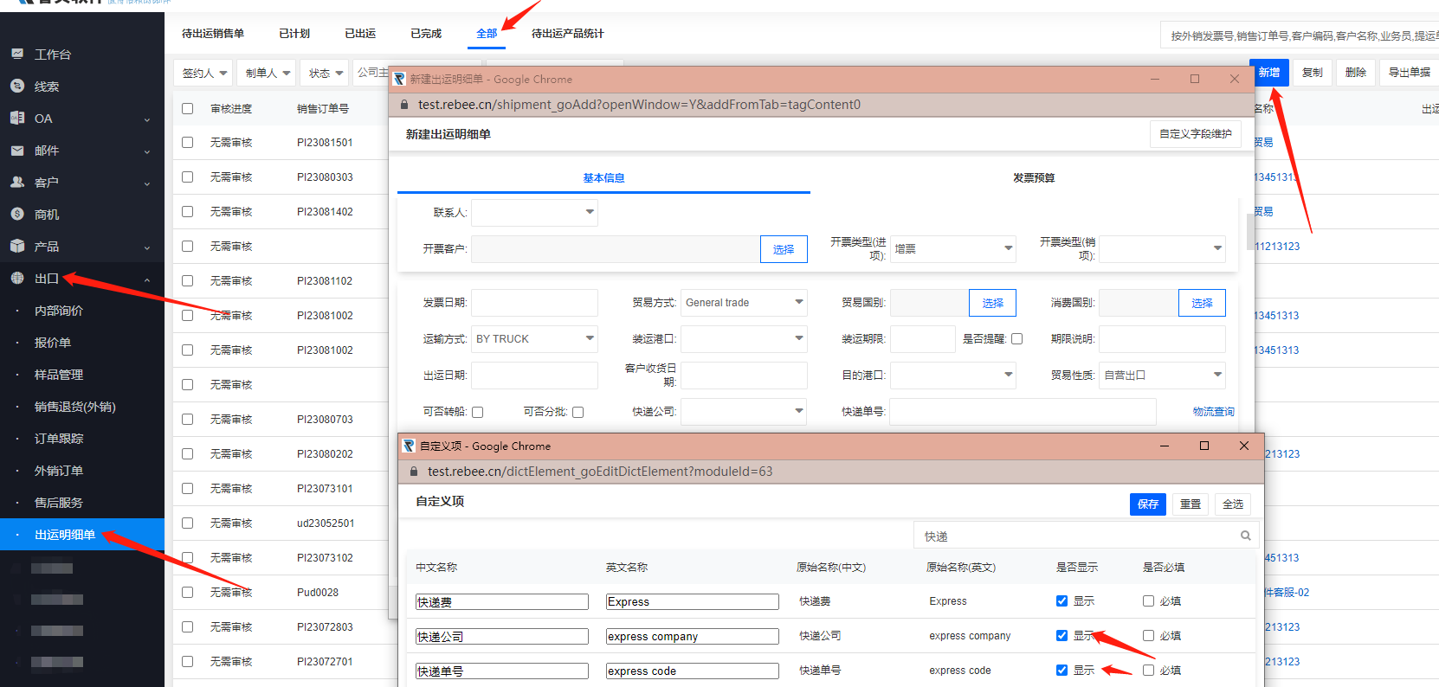Expand the OA sidebar menu chevron
Screen dimensions: 1439x687
pos(147,119)
